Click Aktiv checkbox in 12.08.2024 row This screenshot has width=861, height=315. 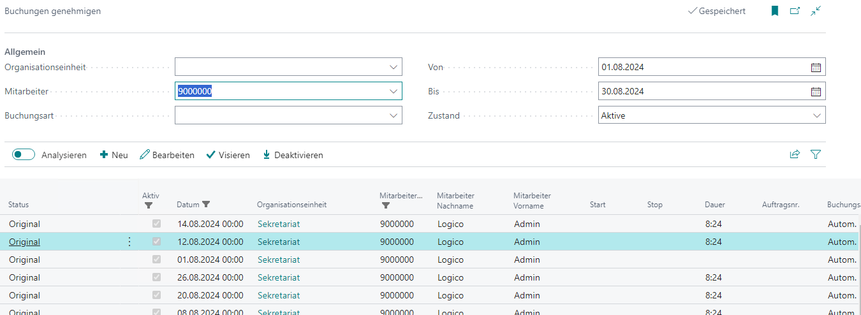(156, 242)
